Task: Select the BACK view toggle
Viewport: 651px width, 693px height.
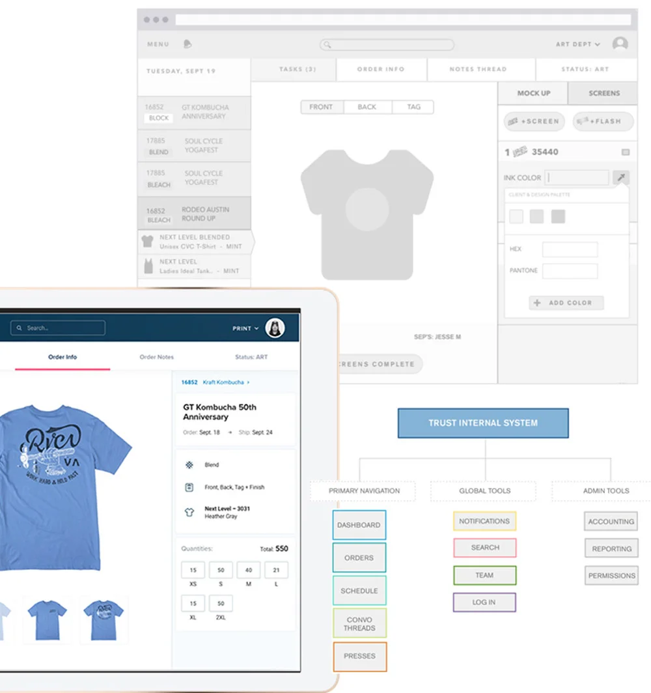Action: pyautogui.click(x=367, y=107)
